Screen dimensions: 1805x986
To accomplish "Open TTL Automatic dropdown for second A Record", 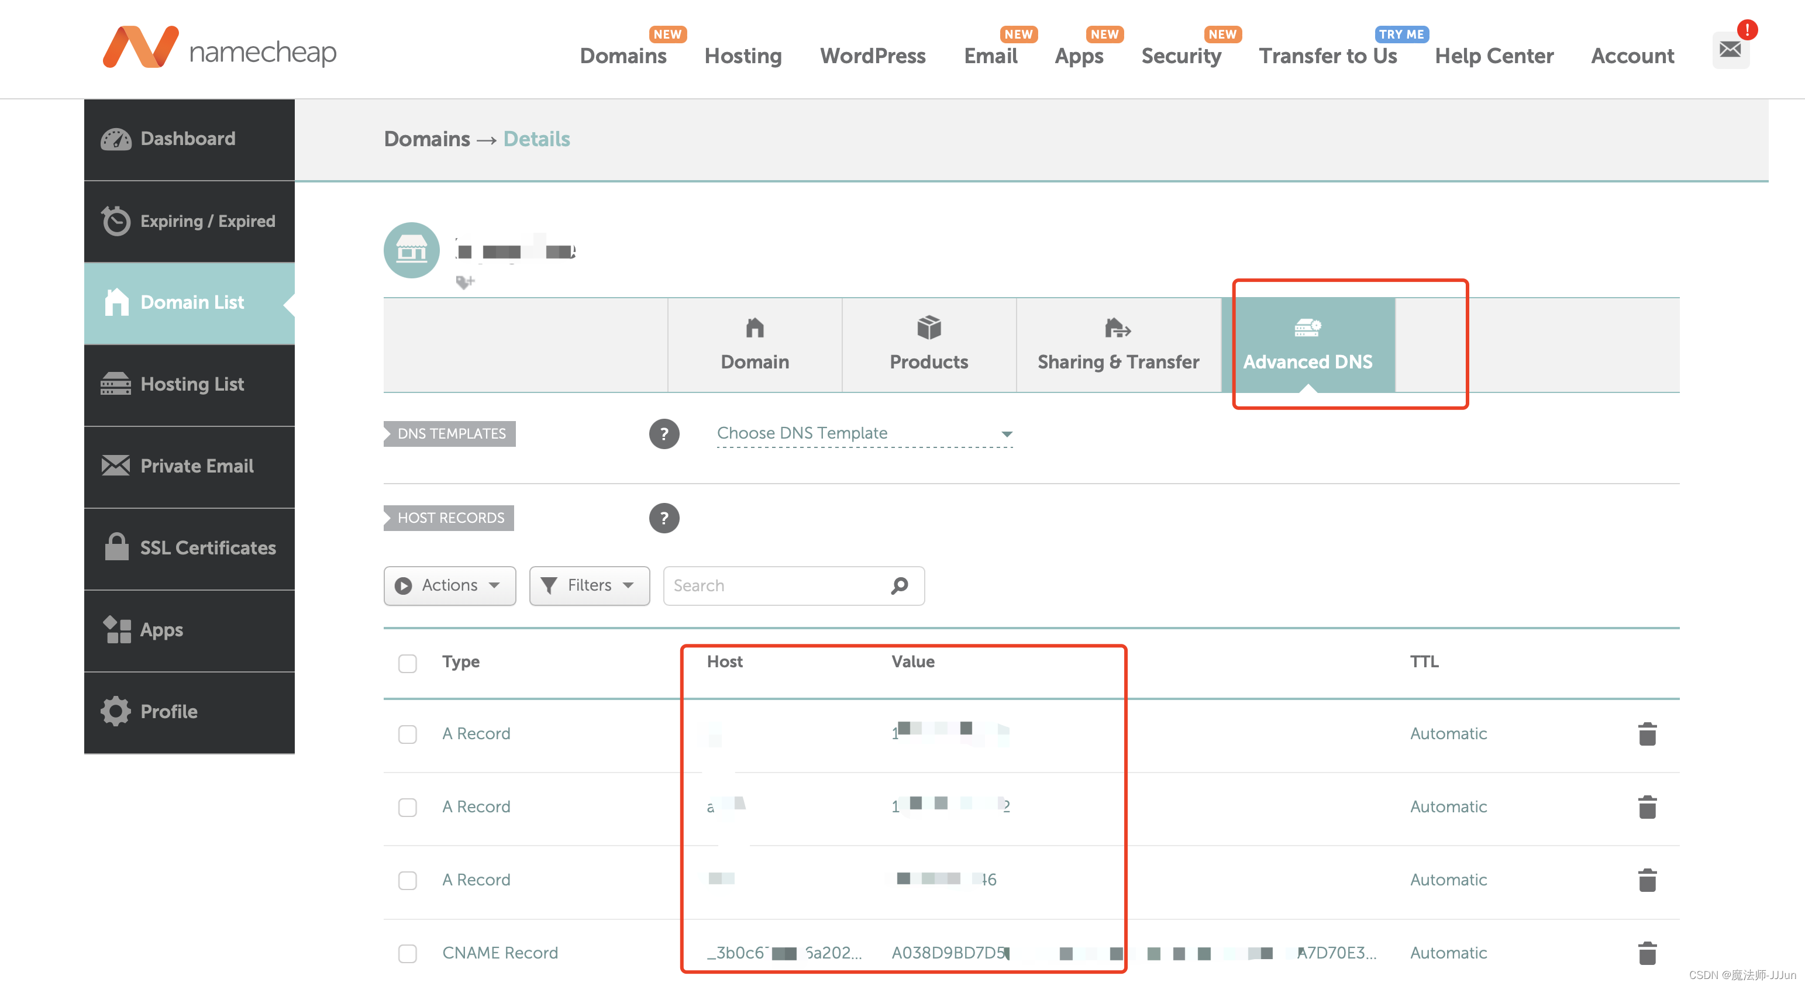I will click(1448, 806).
